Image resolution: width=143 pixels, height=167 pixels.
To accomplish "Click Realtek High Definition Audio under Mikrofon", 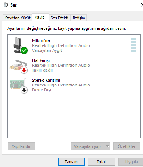I will [61, 45].
